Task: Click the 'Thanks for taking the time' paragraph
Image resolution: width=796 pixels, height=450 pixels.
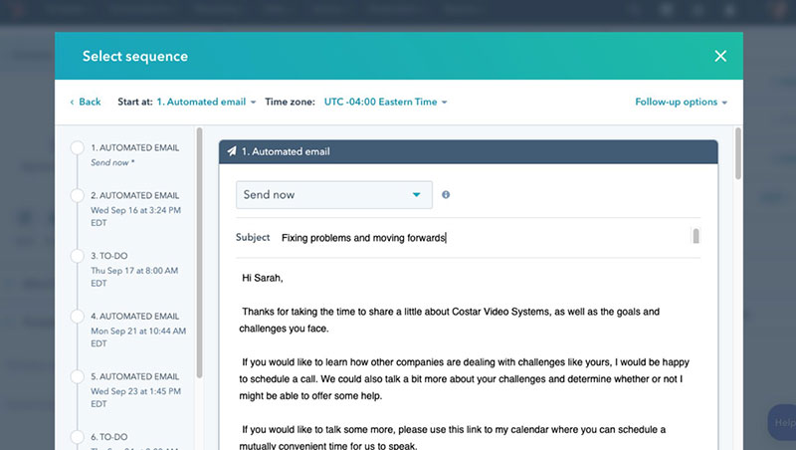Action: pos(450,320)
